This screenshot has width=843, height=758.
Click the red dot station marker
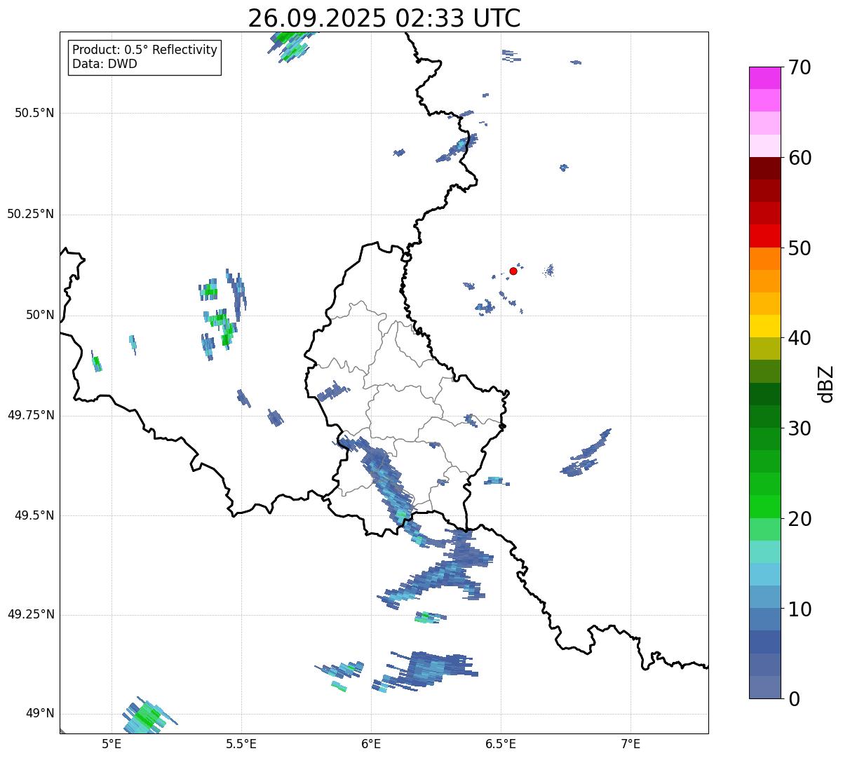pyautogui.click(x=513, y=271)
